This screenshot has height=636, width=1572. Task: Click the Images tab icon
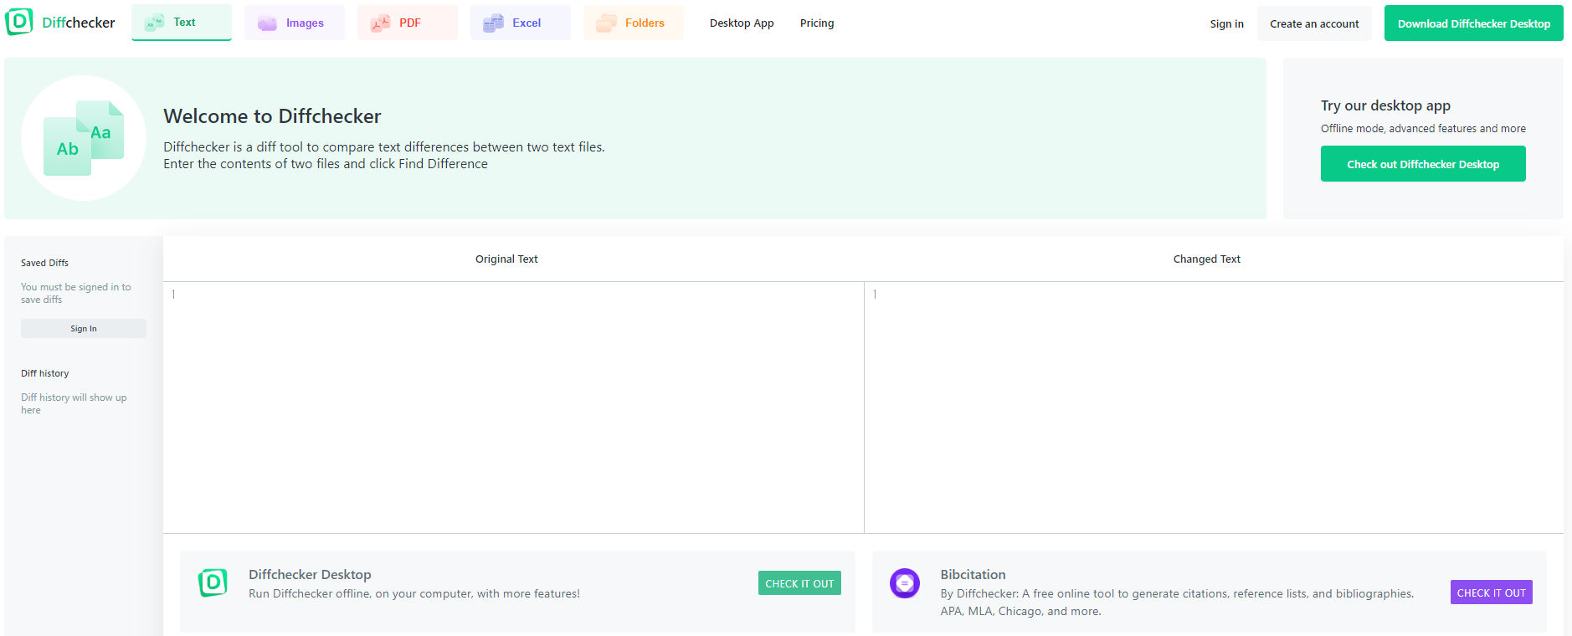point(267,23)
